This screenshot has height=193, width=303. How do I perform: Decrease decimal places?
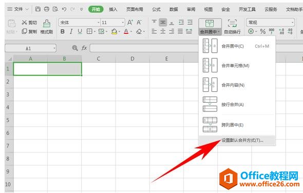coord(290,31)
